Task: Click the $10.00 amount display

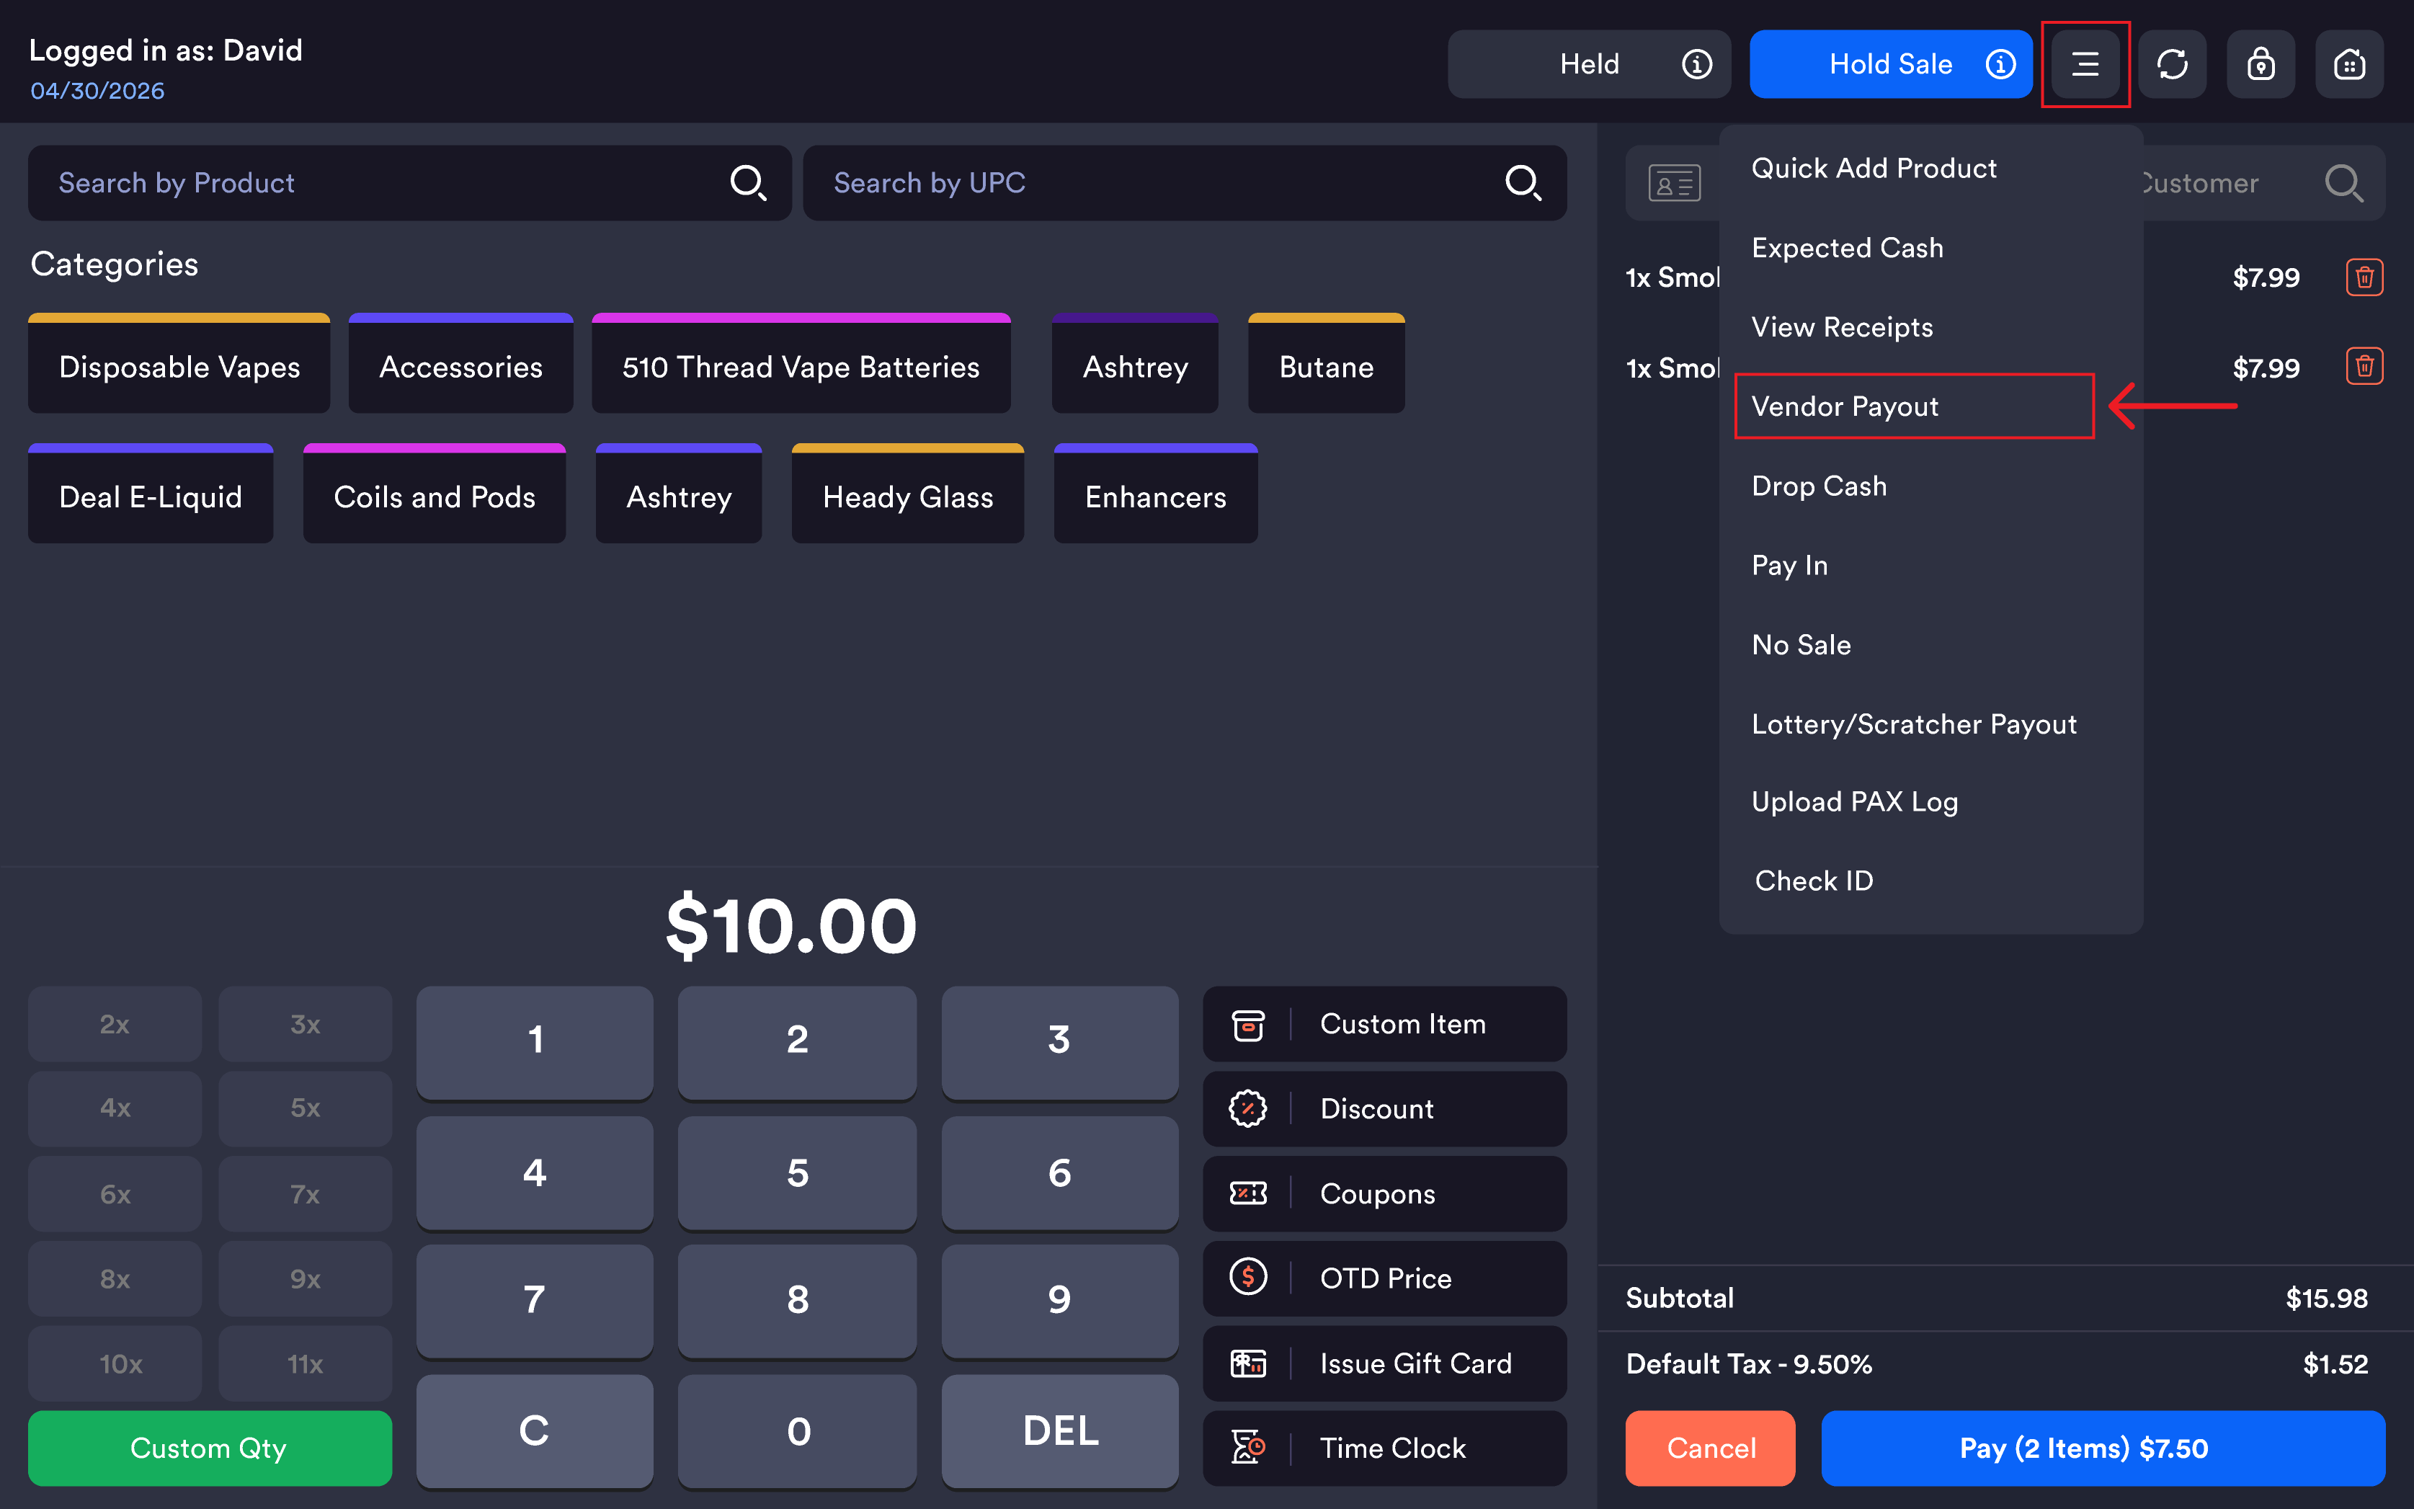Action: [790, 926]
